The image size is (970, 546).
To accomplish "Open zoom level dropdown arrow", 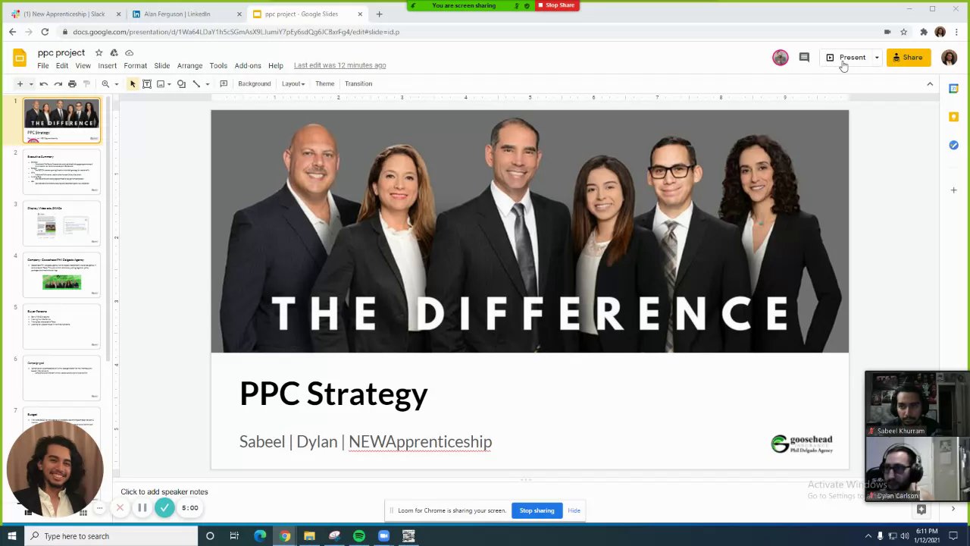I will pos(116,83).
